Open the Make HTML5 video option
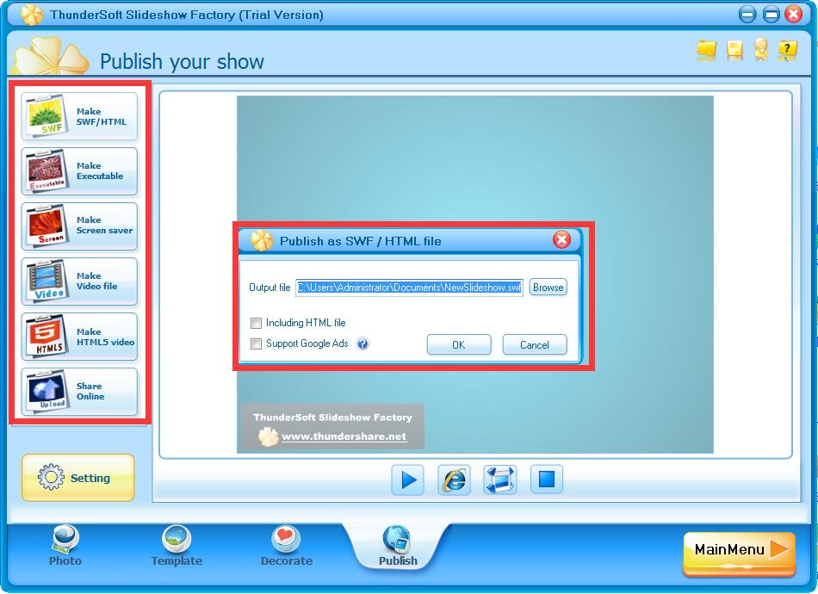This screenshot has width=818, height=594. click(x=79, y=337)
